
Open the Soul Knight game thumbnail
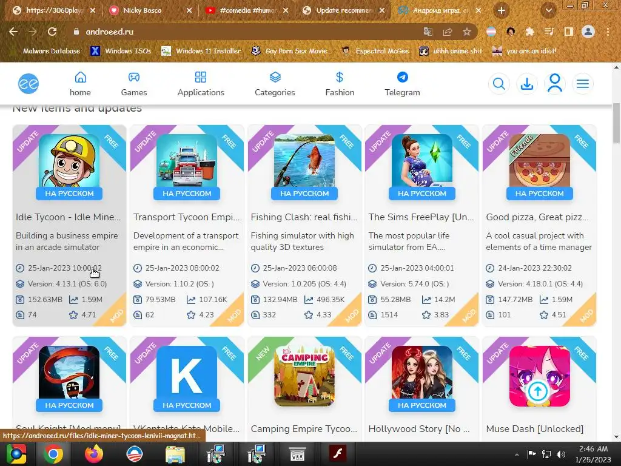click(x=69, y=373)
